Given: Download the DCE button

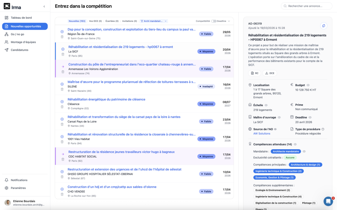Looking at the screenshot, I should [270, 73].
